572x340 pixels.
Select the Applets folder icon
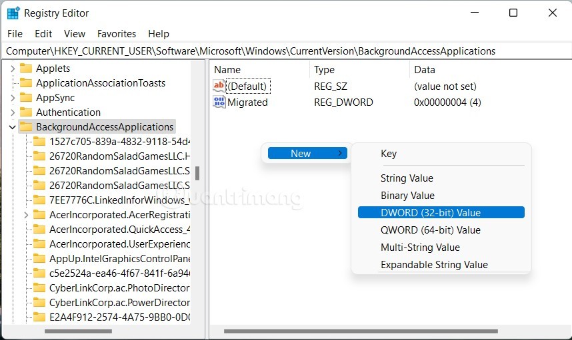click(26, 69)
